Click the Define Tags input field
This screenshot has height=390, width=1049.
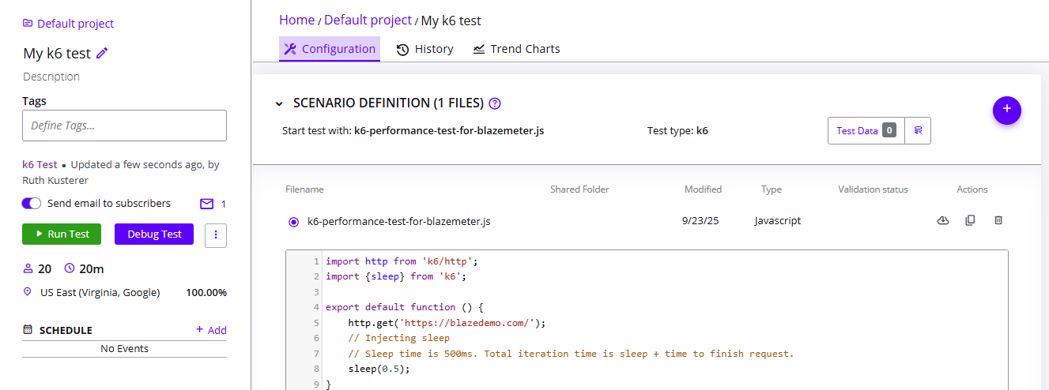point(124,126)
